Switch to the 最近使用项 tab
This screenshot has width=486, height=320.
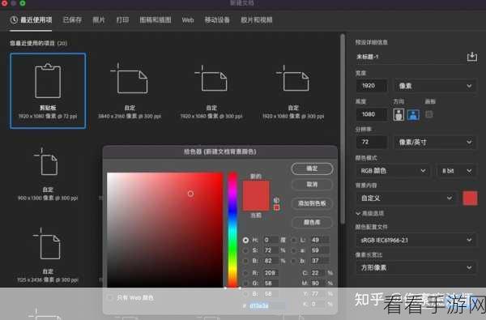(31, 20)
